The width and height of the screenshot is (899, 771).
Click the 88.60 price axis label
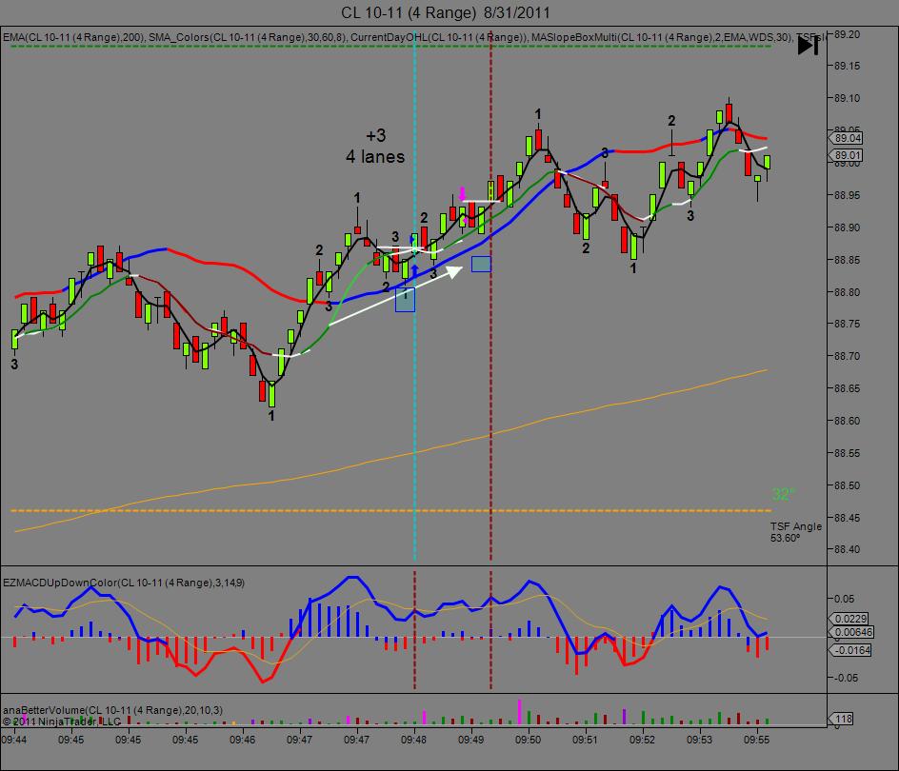tap(847, 421)
